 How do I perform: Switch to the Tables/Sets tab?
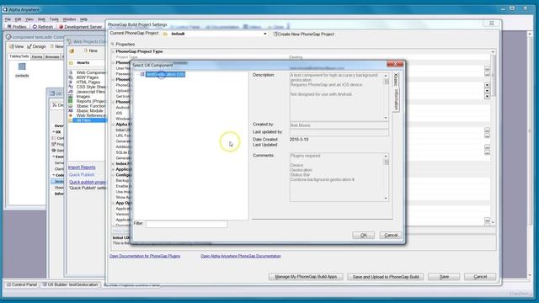[x=19, y=56]
